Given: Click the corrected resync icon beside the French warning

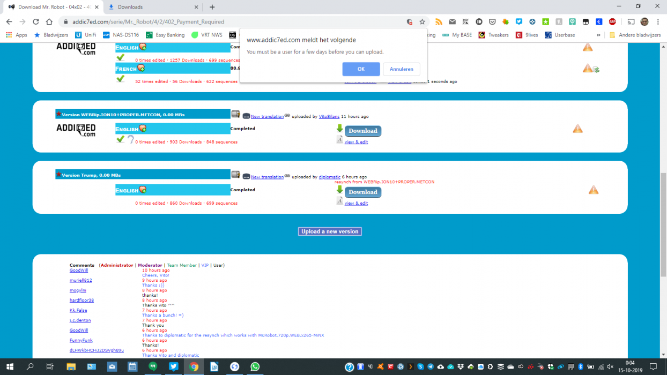Looking at the screenshot, I should tap(597, 69).
